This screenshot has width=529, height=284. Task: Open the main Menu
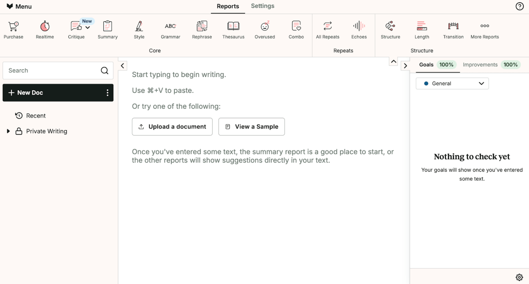19,6
